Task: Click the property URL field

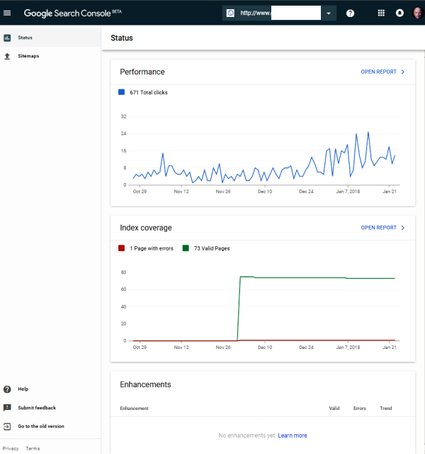Action: tap(280, 13)
